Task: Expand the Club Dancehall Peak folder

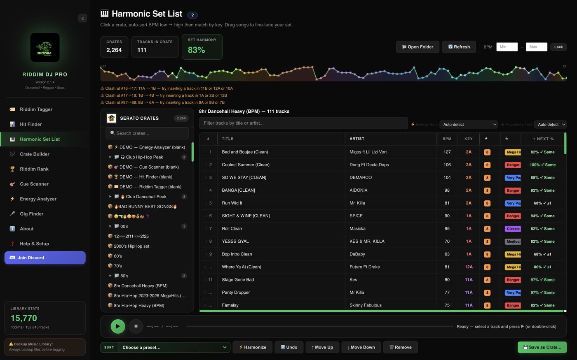Action: (x=110, y=197)
